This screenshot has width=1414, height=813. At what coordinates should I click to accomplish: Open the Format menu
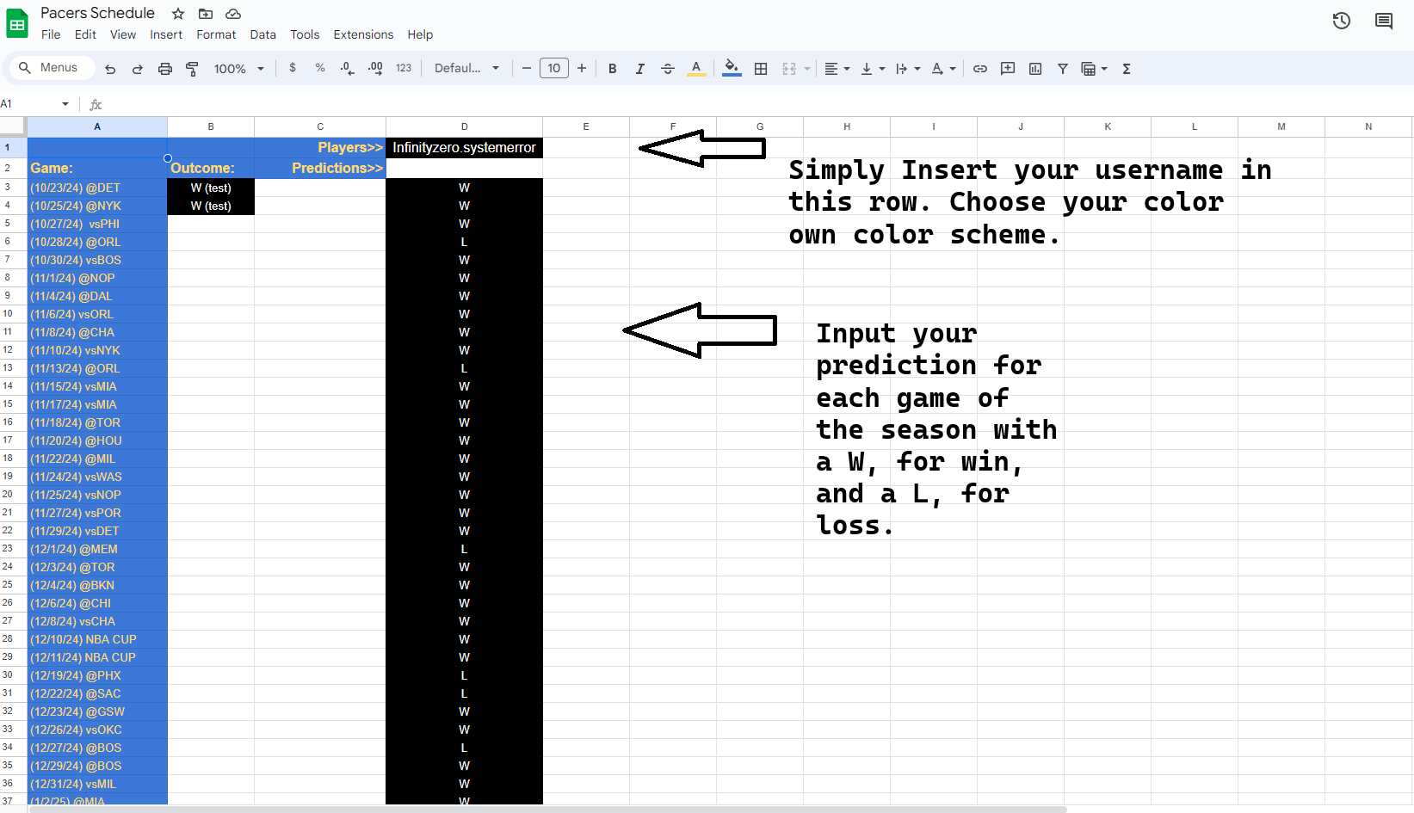coord(216,34)
